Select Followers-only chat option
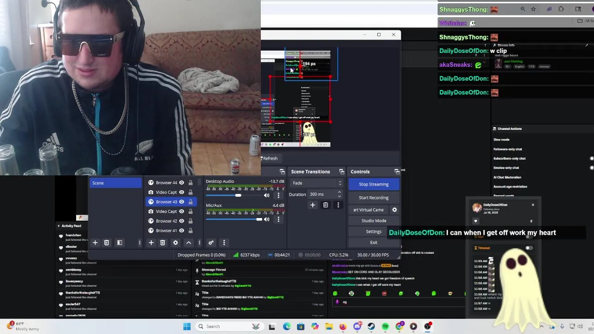 [508, 149]
